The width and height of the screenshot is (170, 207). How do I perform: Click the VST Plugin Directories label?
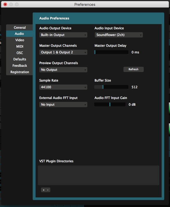(x=56, y=161)
